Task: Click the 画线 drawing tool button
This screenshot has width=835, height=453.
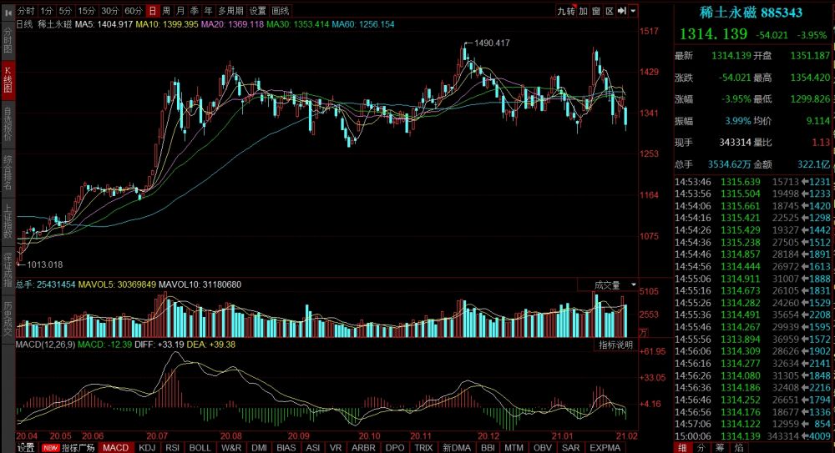Action: tap(280, 11)
